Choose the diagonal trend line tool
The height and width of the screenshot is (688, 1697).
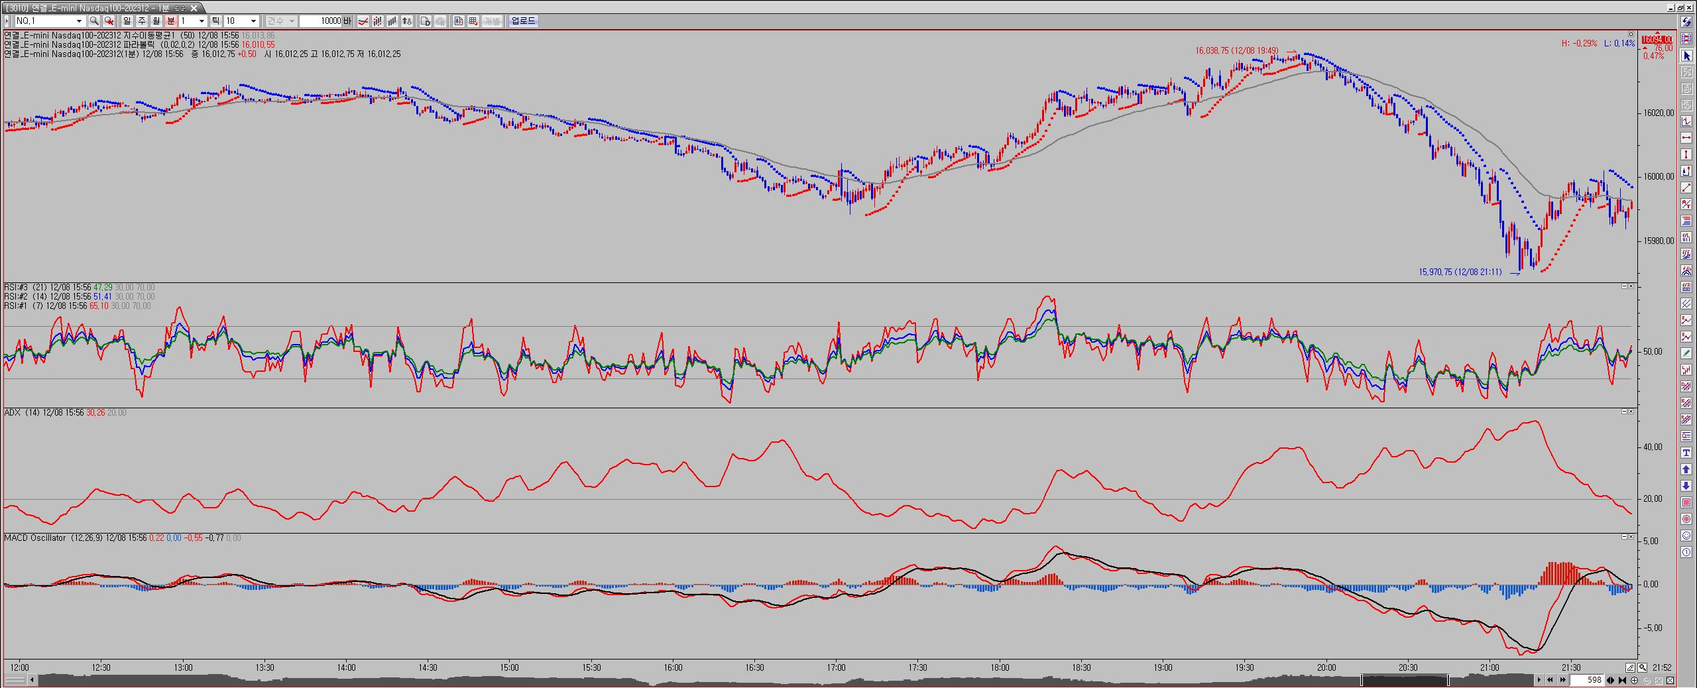coord(1687,188)
